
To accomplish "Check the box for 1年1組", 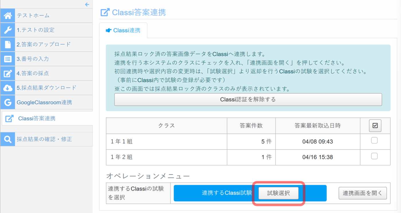I will (374, 141).
